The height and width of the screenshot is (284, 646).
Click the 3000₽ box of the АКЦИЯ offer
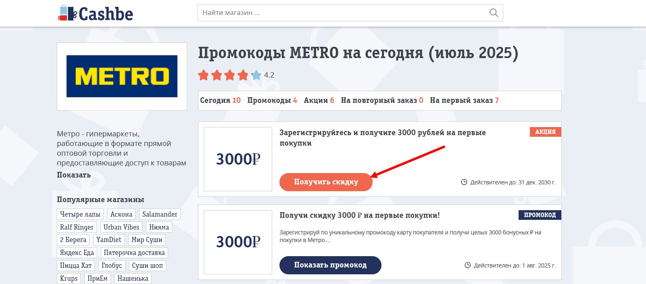point(238,159)
